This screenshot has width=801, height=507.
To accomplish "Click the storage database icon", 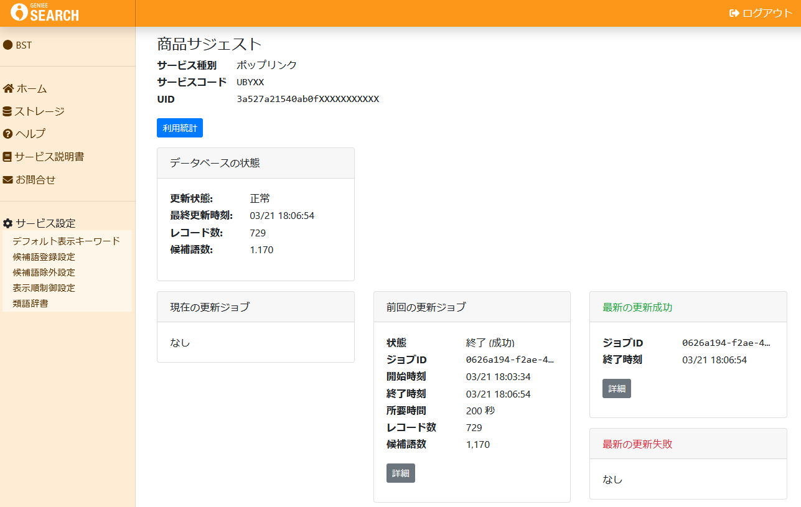I will [x=7, y=111].
